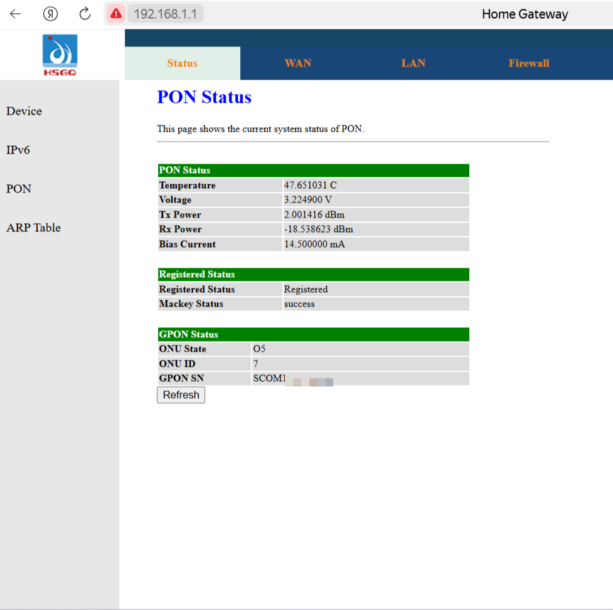Select PON in the sidebar
Image resolution: width=613 pixels, height=610 pixels.
tap(19, 189)
